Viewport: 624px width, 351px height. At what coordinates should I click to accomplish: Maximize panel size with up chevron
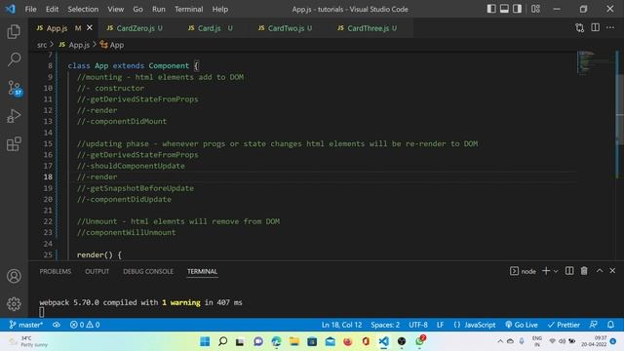click(x=600, y=271)
